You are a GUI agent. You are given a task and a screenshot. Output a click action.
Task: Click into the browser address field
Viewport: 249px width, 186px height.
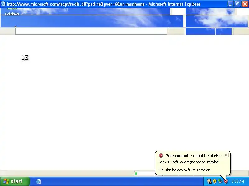pos(91,31)
